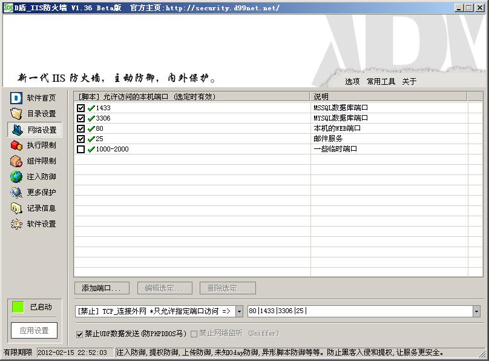Click the 目录设置 folder icon

point(16,114)
